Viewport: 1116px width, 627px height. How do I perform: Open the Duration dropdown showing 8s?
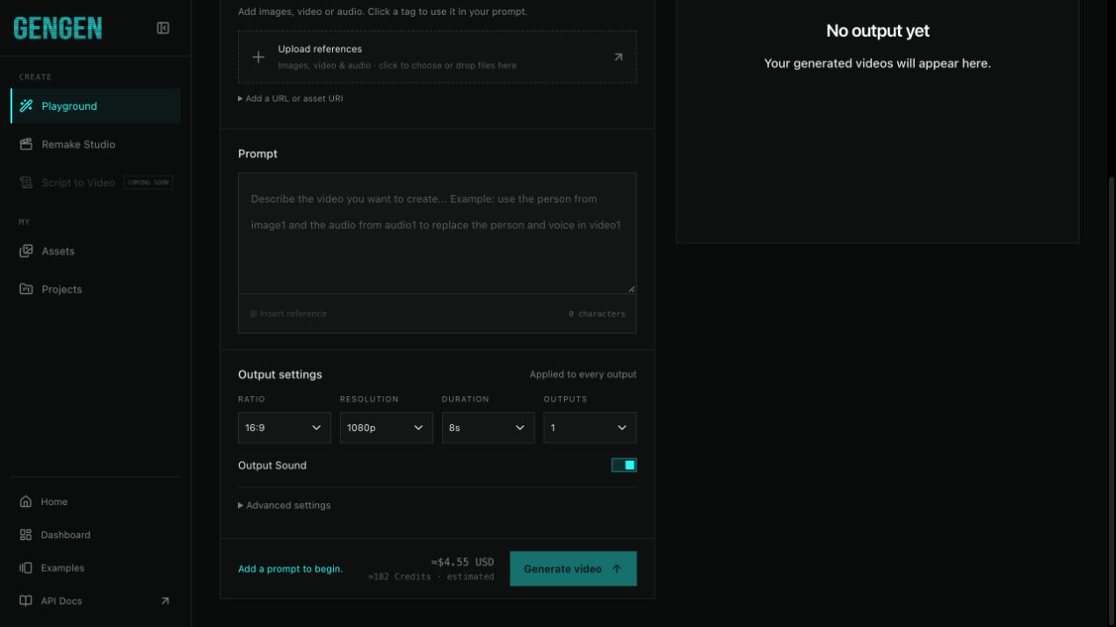(x=489, y=428)
